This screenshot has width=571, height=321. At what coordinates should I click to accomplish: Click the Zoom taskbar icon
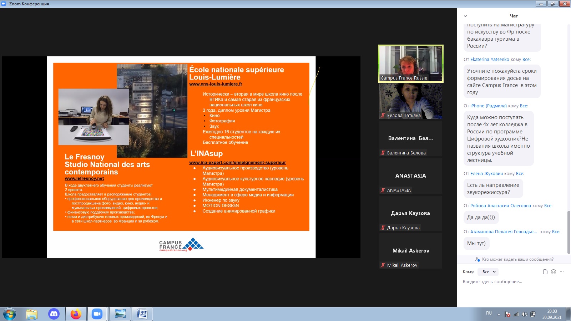pyautogui.click(x=97, y=314)
